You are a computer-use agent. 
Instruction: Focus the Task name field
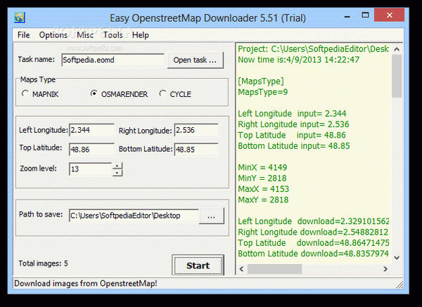coord(113,60)
